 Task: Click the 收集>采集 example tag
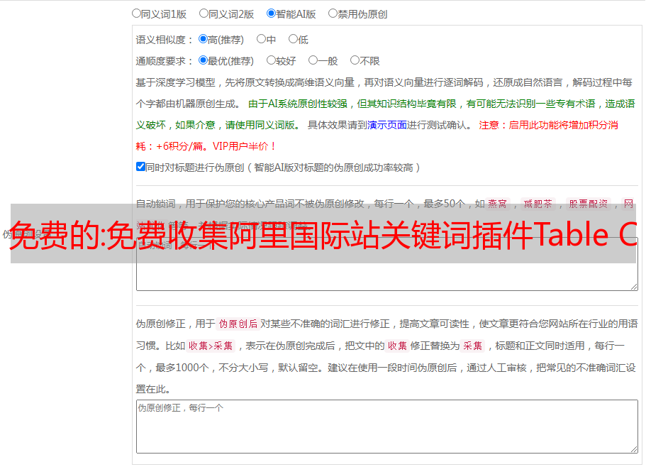tap(211, 346)
